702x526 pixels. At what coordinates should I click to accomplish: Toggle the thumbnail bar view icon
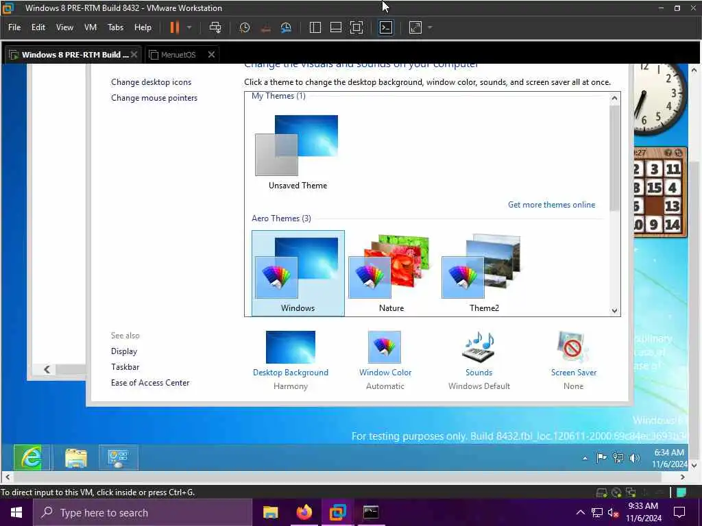click(x=336, y=27)
